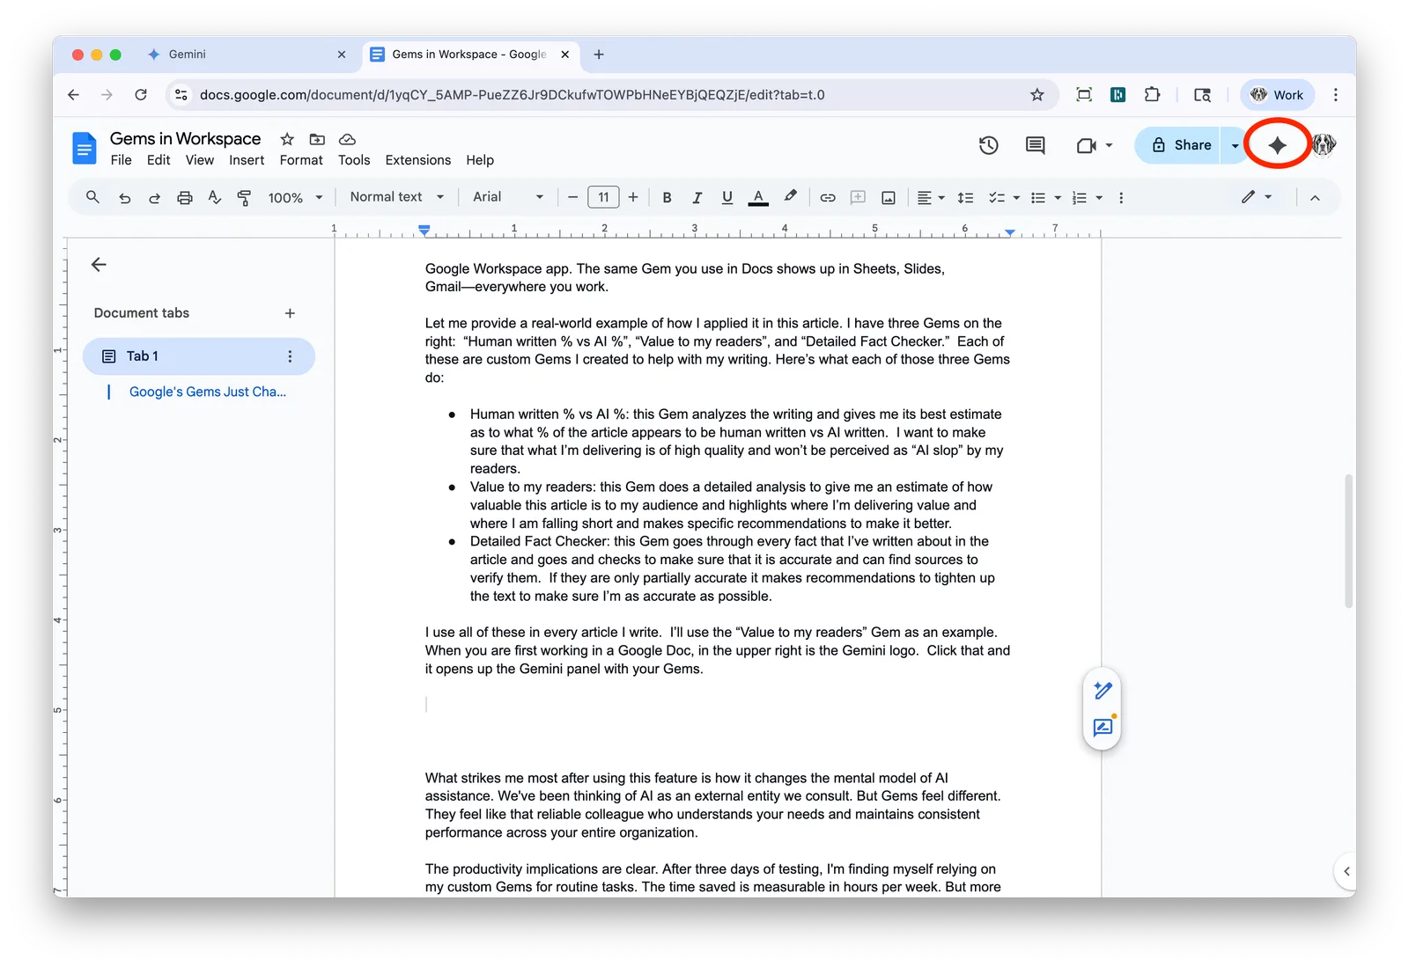The height and width of the screenshot is (967, 1409).
Task: Redo the last edit
Action: (154, 198)
